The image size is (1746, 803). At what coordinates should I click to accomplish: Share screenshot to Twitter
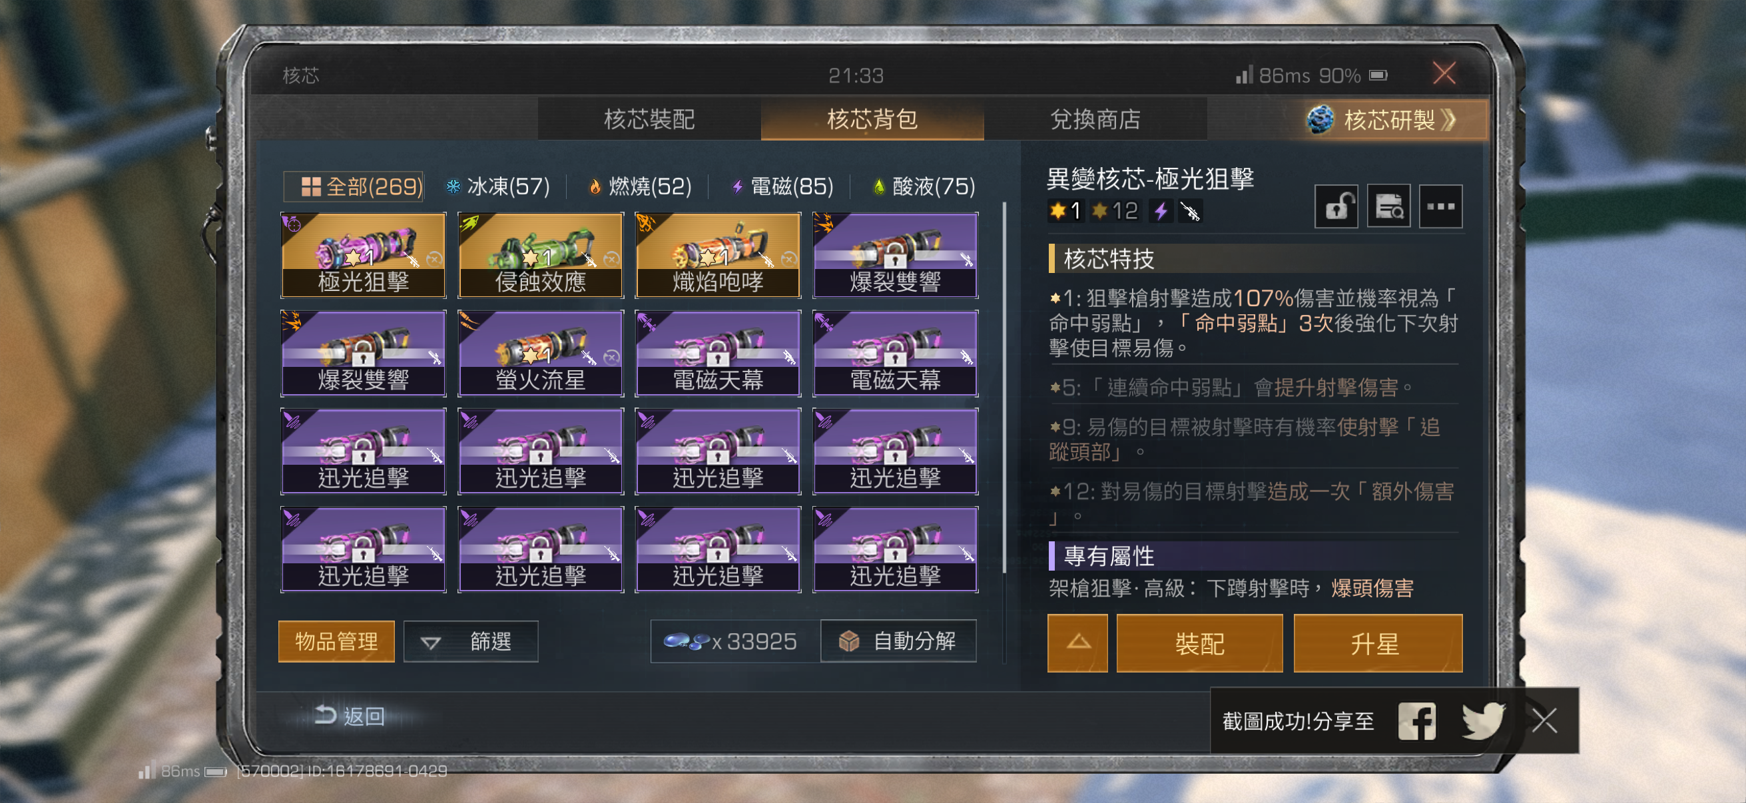[x=1483, y=721]
